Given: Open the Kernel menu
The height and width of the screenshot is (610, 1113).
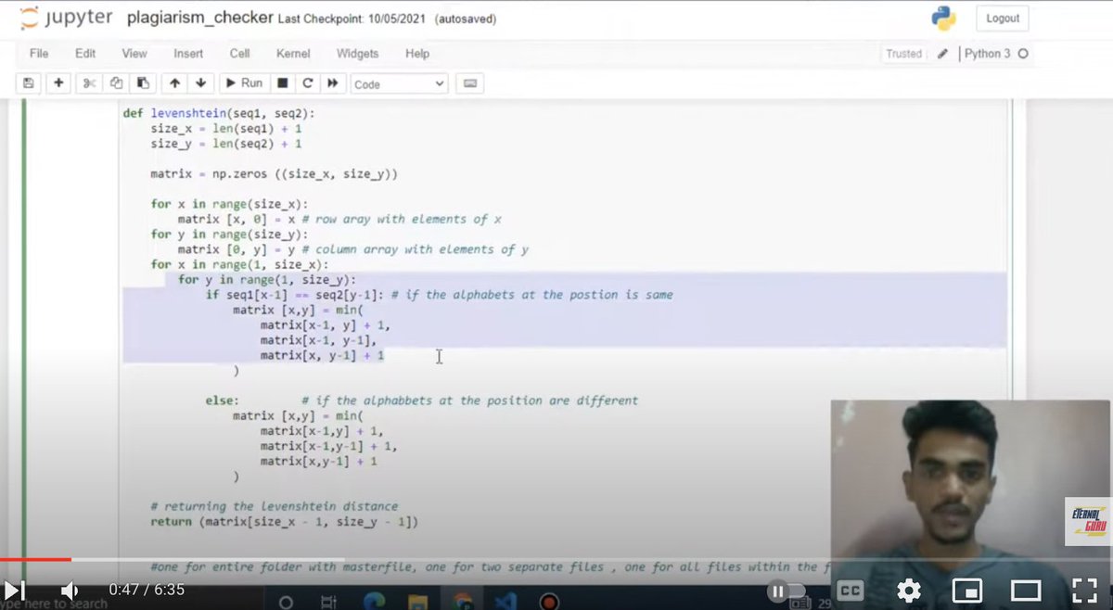Looking at the screenshot, I should (x=293, y=54).
